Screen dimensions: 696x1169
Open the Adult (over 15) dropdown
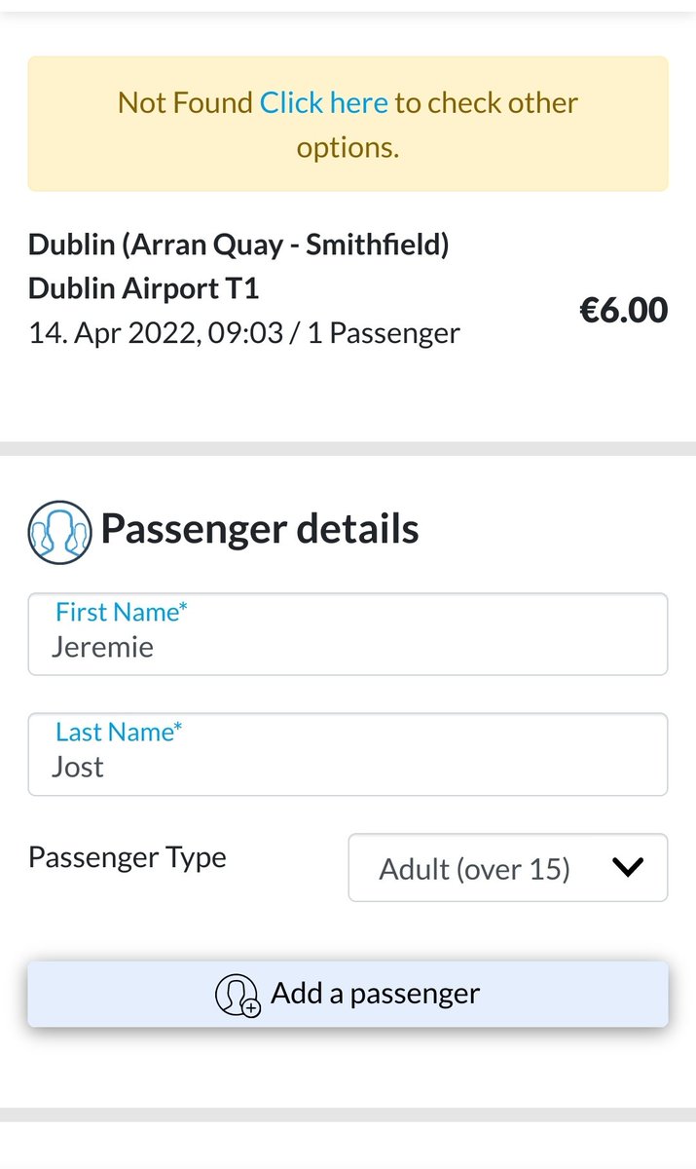coord(508,867)
